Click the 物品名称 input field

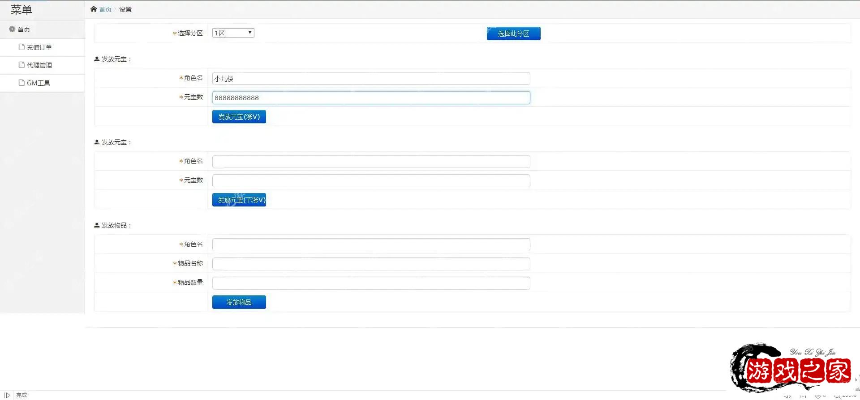pyautogui.click(x=371, y=264)
